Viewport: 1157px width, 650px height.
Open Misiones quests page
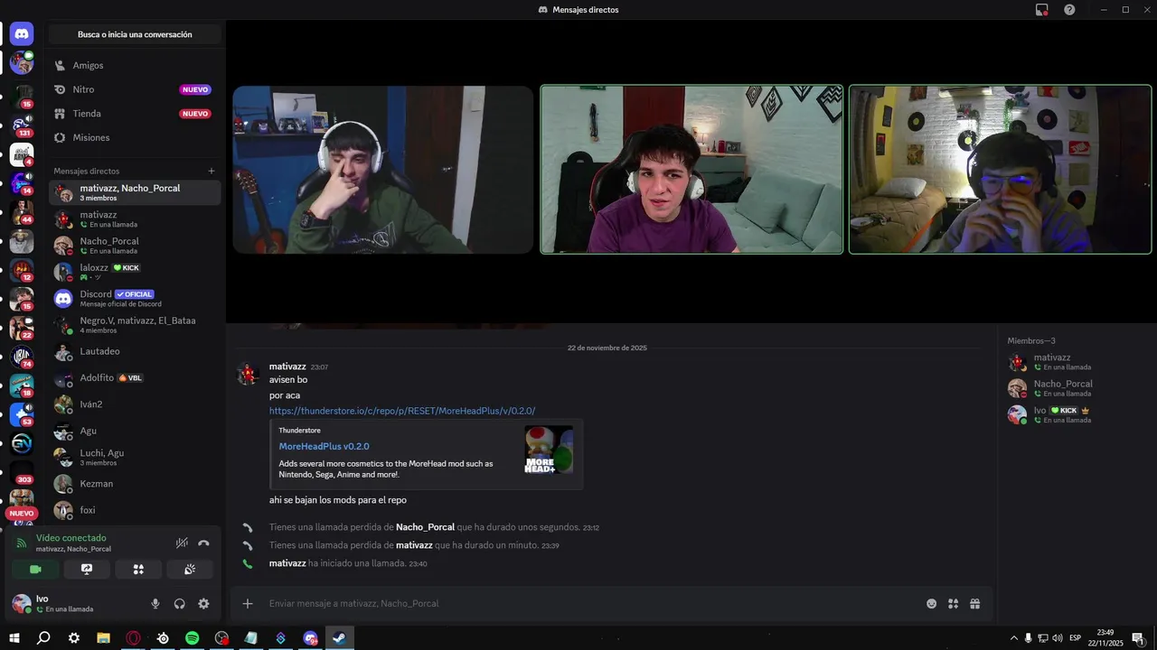pyautogui.click(x=135, y=137)
